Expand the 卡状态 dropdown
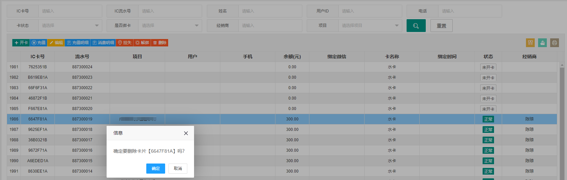The height and width of the screenshot is (180, 567). tap(70, 26)
